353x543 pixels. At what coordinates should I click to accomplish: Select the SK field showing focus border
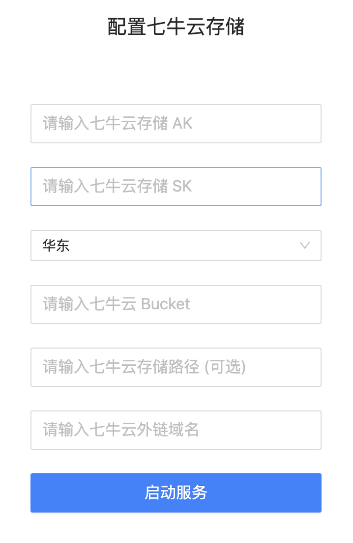tap(176, 187)
